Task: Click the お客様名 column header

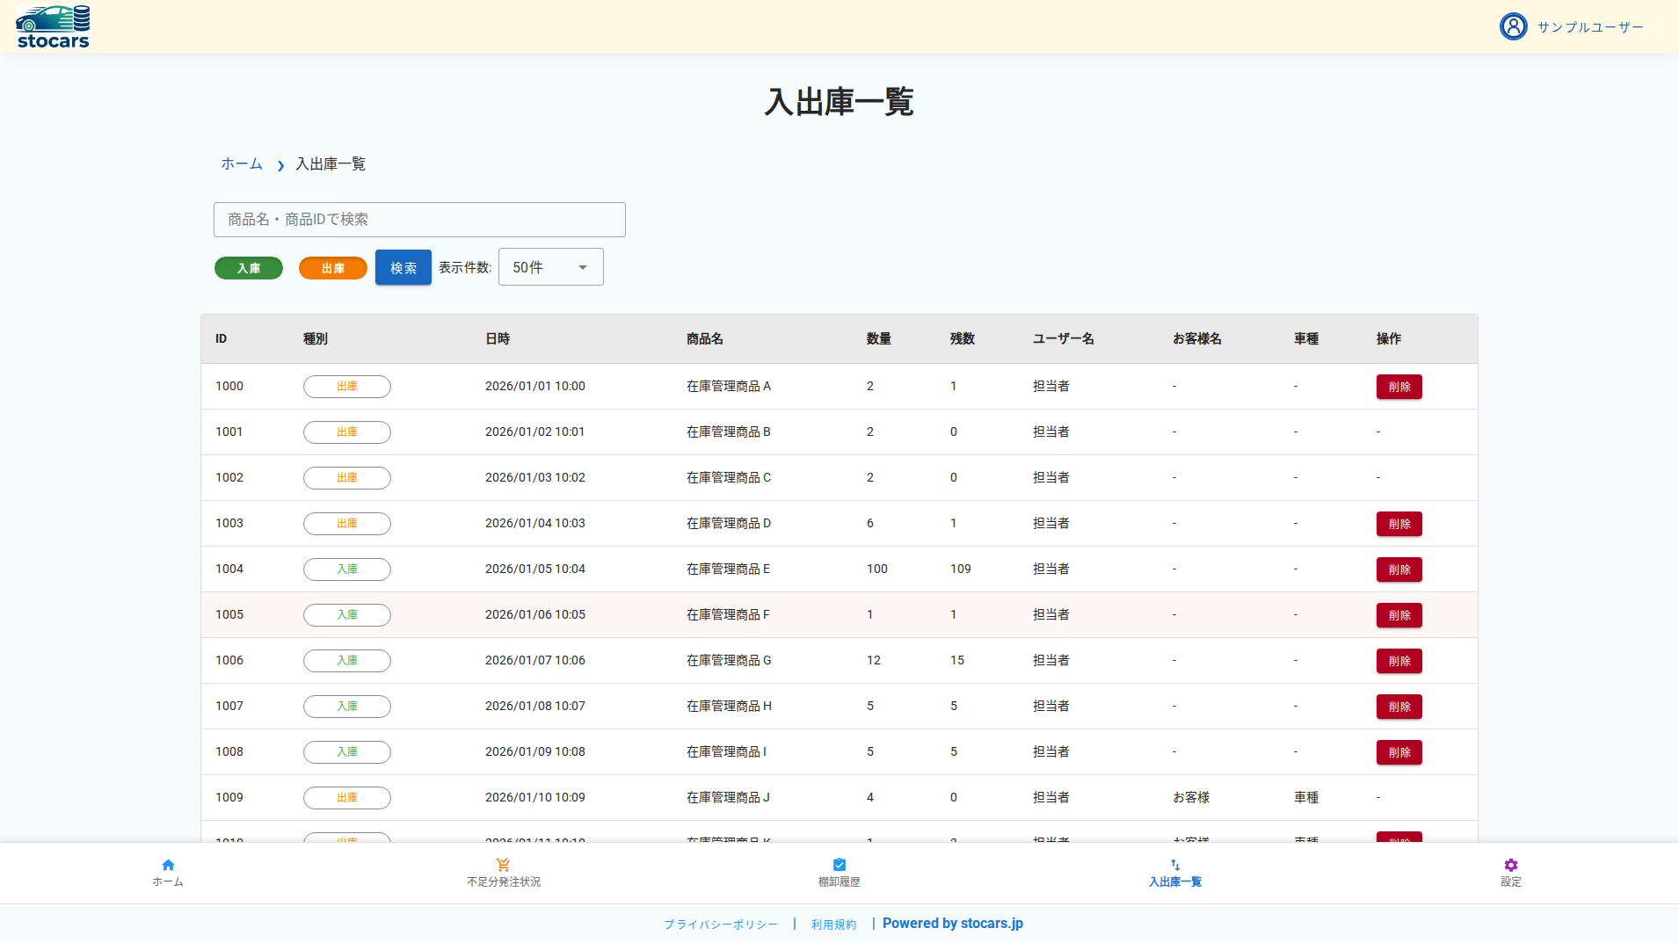Action: (1197, 339)
